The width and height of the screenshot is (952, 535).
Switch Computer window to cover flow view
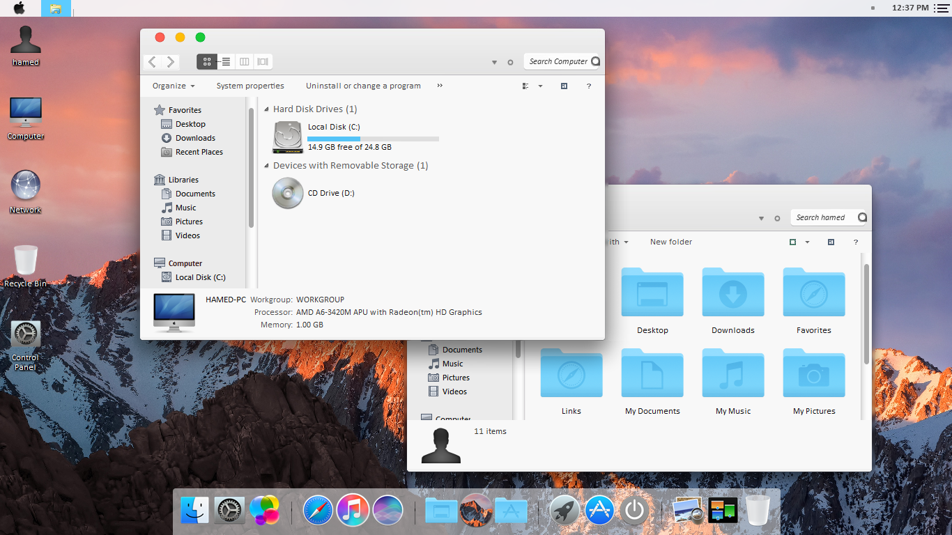263,62
